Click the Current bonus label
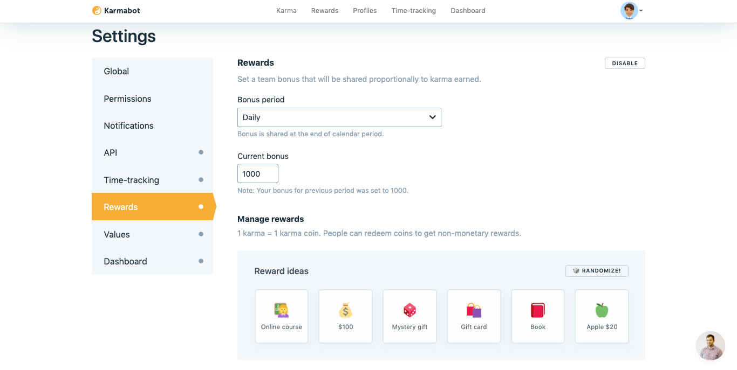This screenshot has width=737, height=370. pyautogui.click(x=263, y=156)
